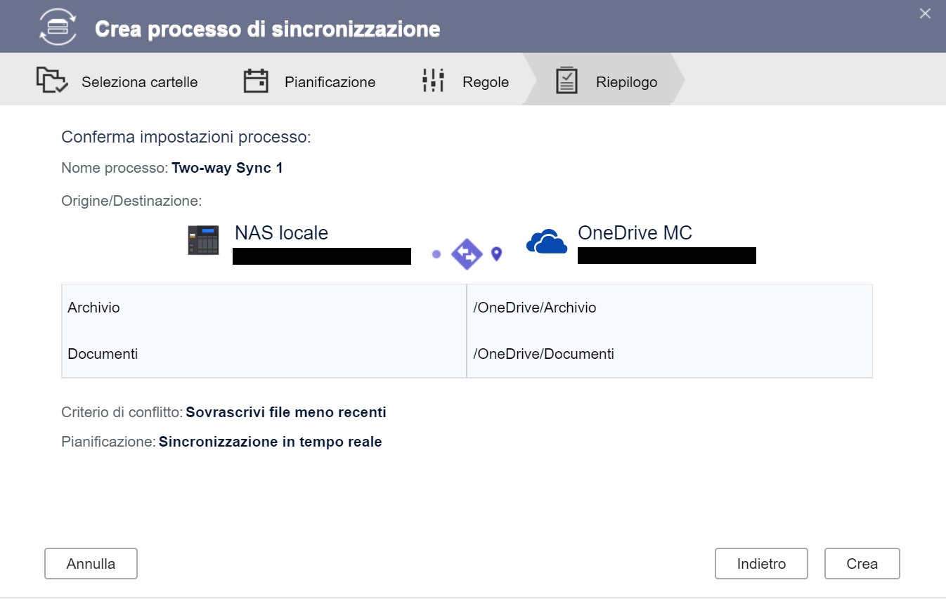Screen dimensions: 946x599
Task: Cancel the wizard with Annulla
Action: click(x=91, y=564)
